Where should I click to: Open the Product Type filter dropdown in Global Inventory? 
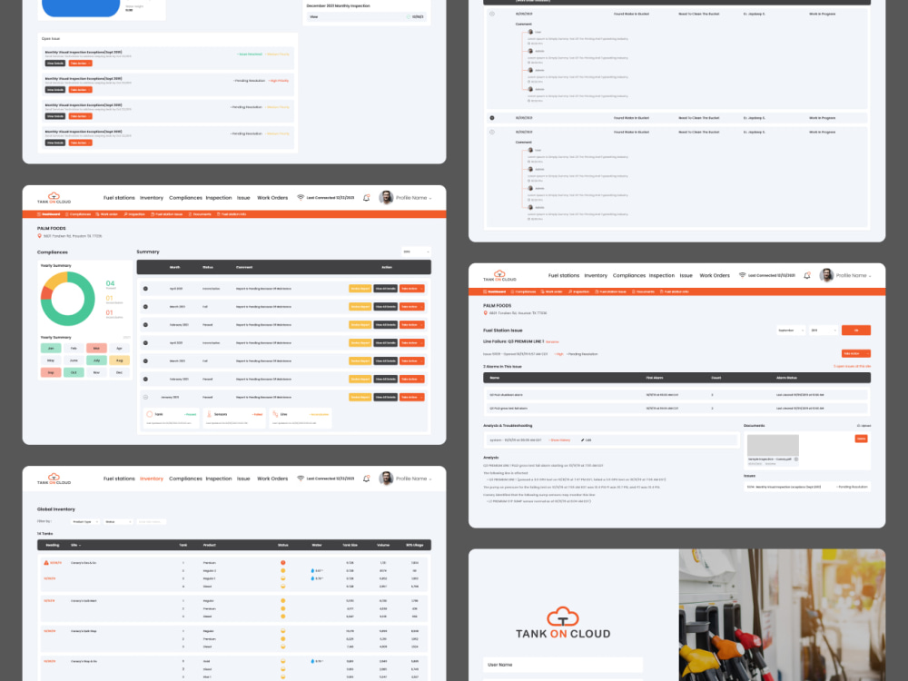pyautogui.click(x=84, y=522)
